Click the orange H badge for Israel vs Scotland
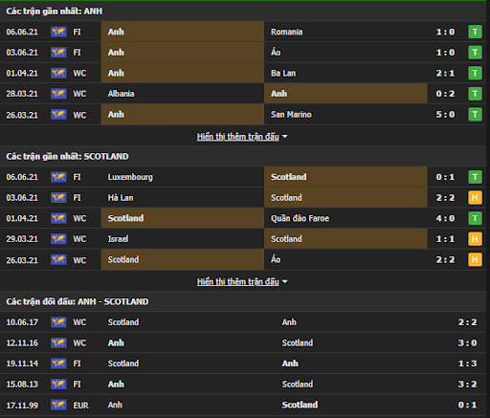This screenshot has width=490, height=418. click(475, 239)
